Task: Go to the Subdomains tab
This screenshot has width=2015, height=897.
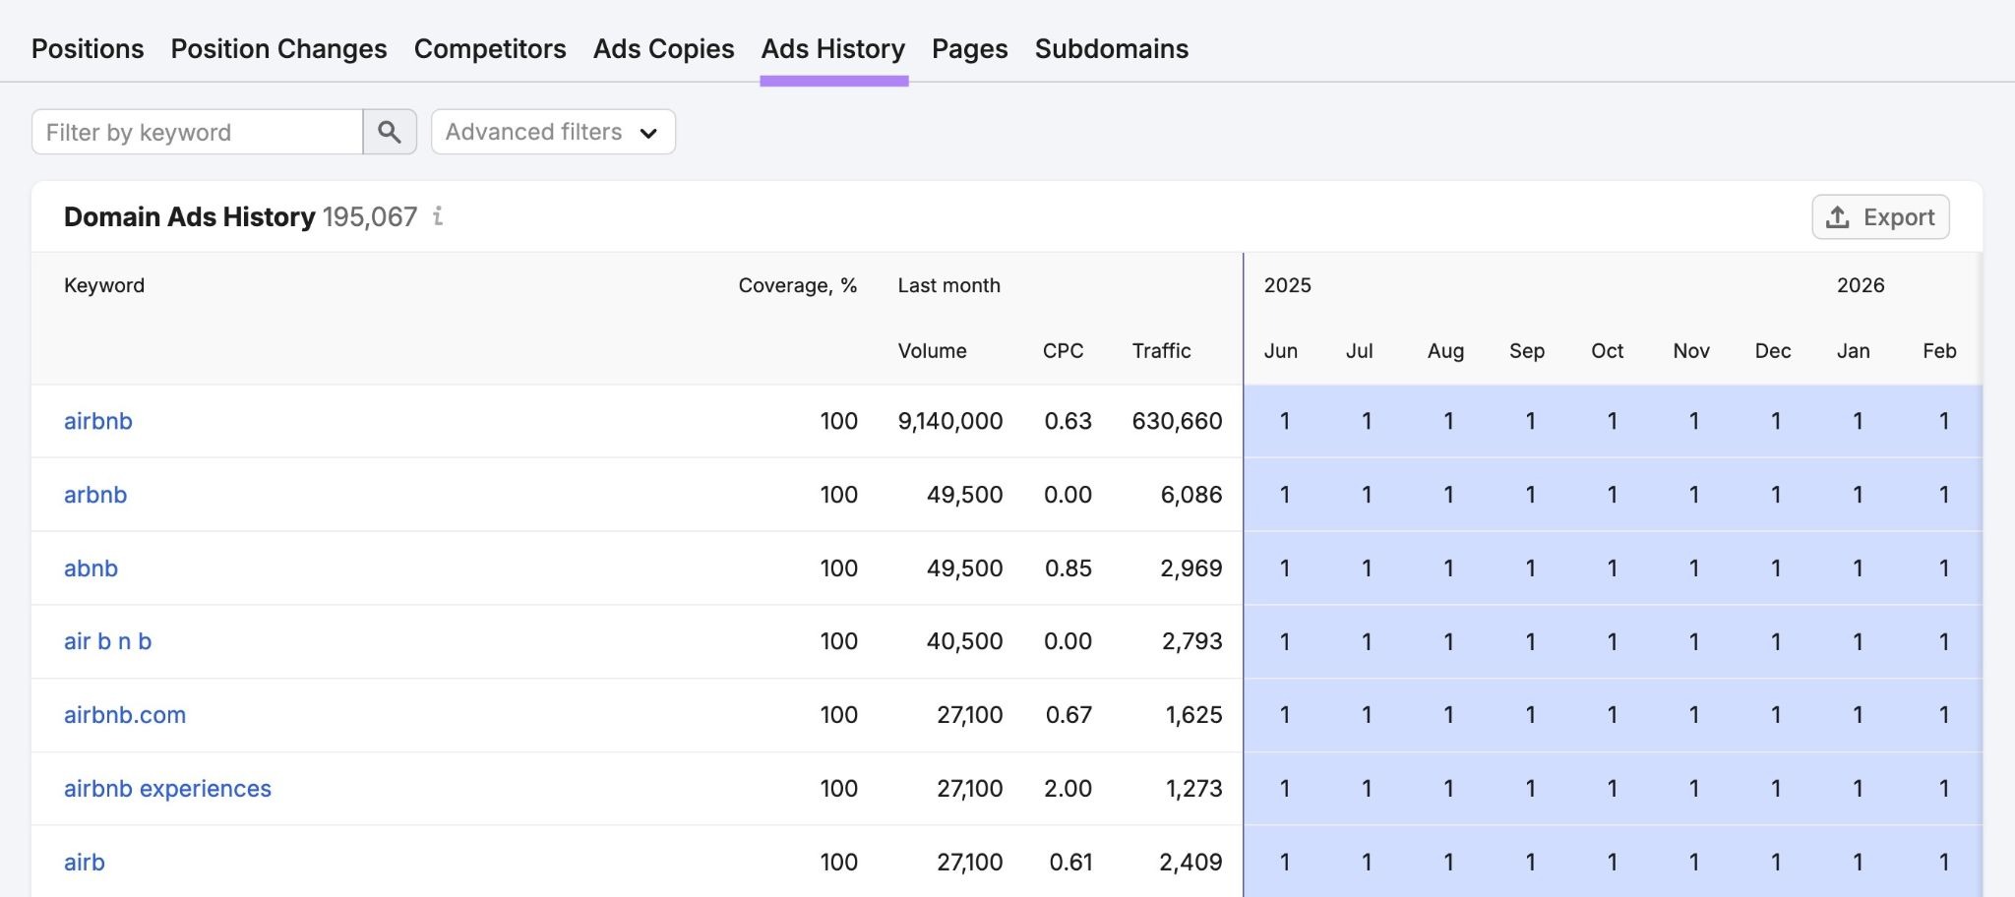Action: click(x=1112, y=48)
